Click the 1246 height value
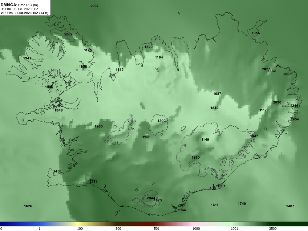308x231 pixels. click(x=294, y=106)
